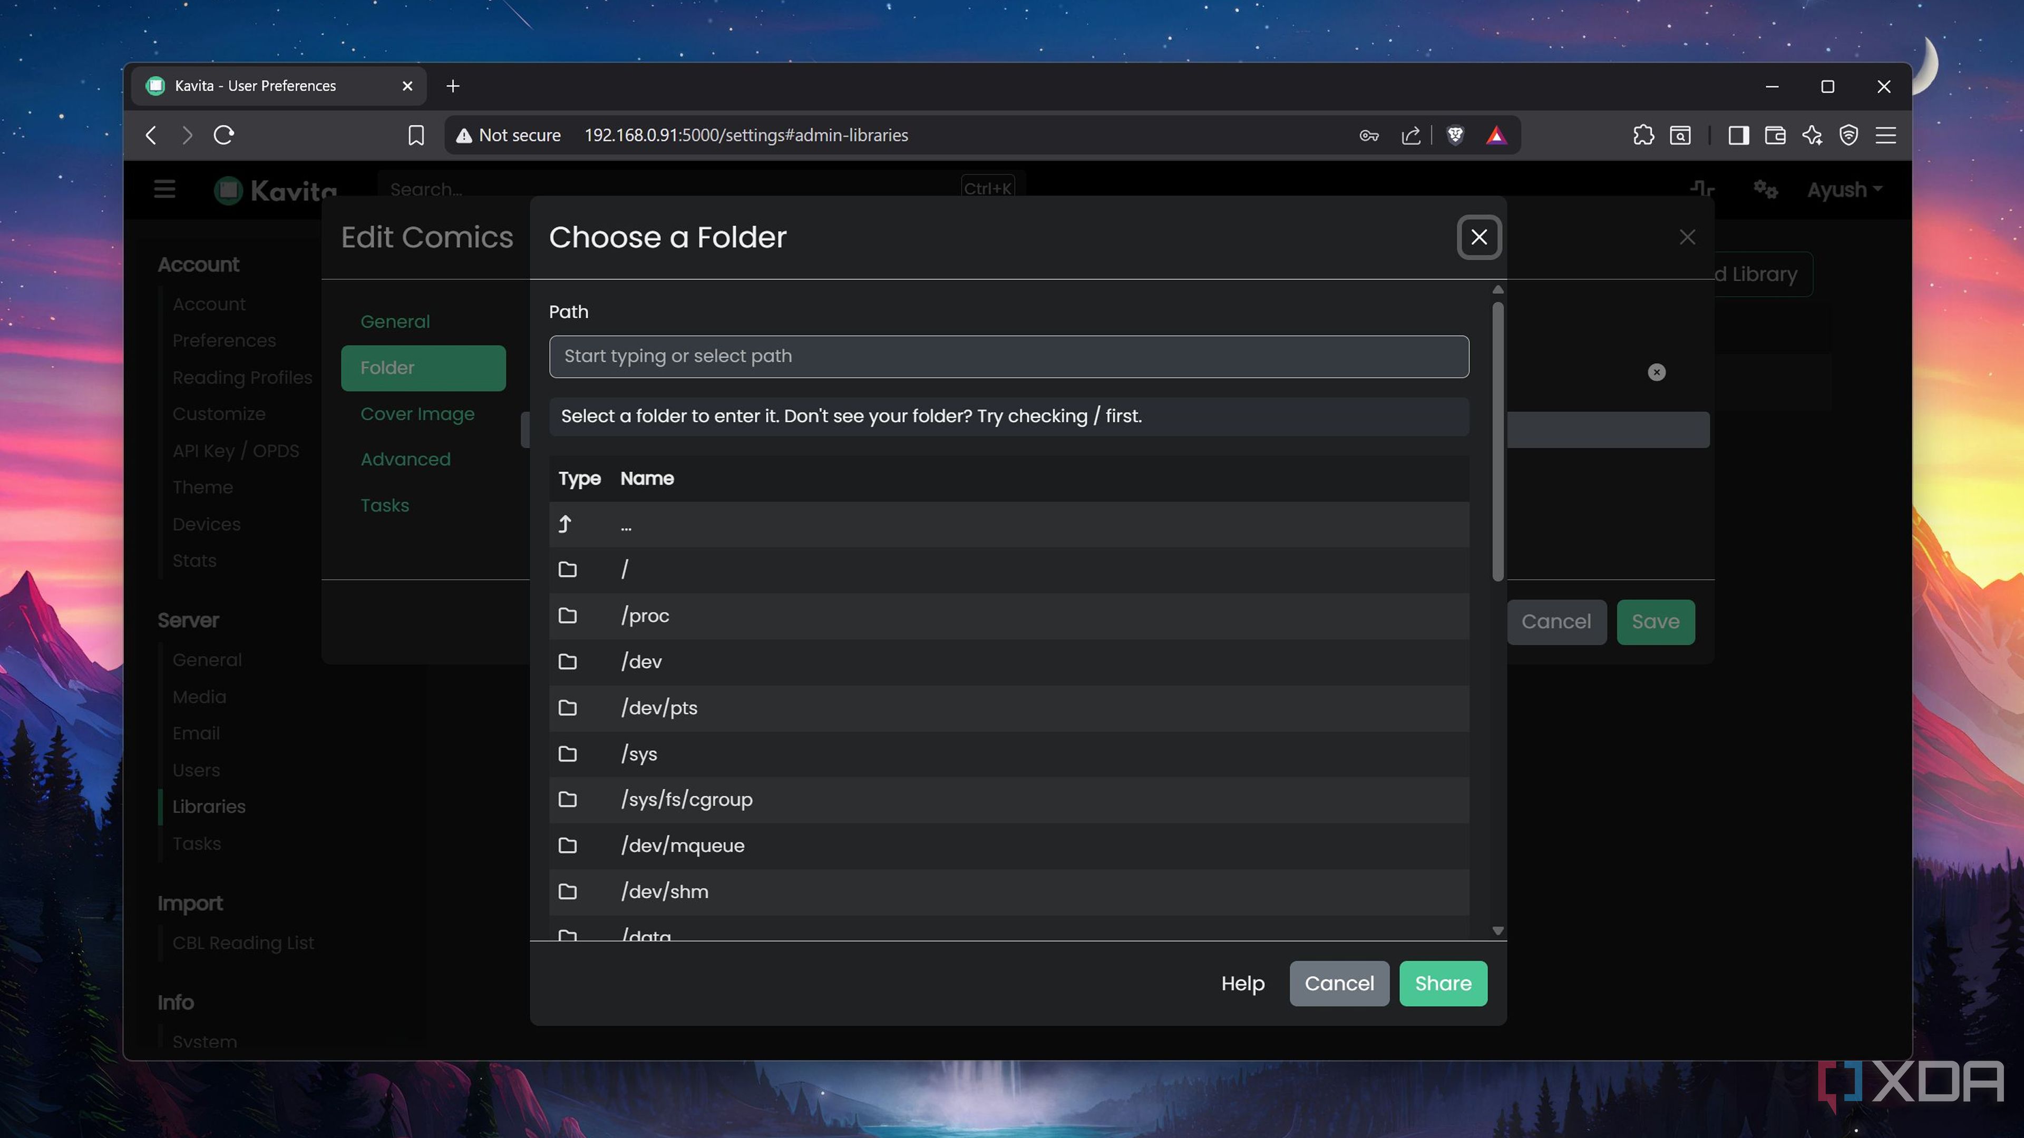The height and width of the screenshot is (1138, 2024).
Task: Remove folder with the small circle x icon
Action: tap(1656, 372)
